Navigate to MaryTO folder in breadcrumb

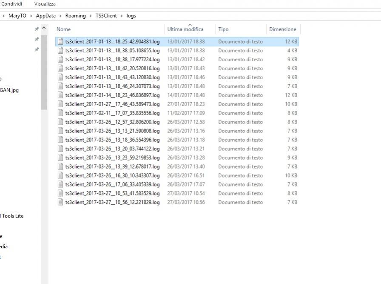17,16
